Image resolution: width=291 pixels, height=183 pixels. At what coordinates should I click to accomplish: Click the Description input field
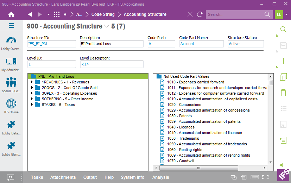point(112,44)
